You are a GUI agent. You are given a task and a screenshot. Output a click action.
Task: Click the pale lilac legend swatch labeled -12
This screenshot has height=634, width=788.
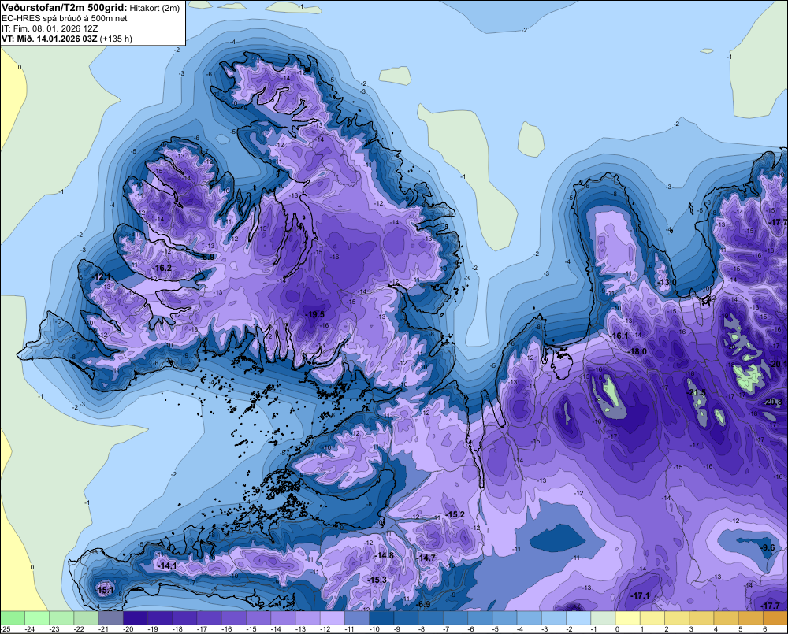coord(333,618)
